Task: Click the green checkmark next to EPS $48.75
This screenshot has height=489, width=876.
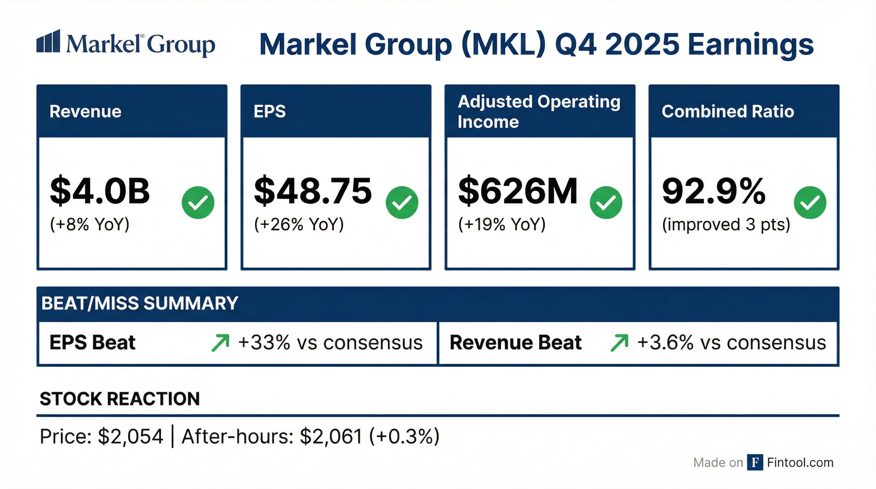Action: [402, 203]
